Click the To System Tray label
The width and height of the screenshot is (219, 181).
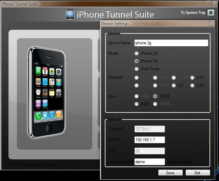[x=193, y=12]
